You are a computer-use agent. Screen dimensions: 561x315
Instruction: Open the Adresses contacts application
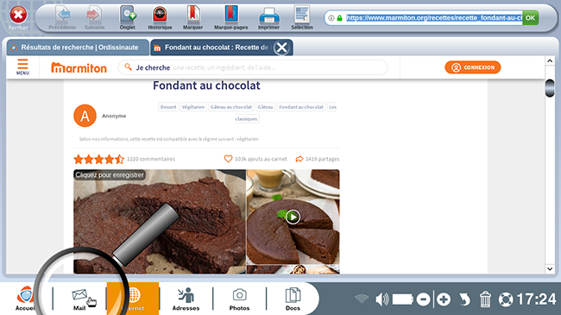tap(186, 299)
